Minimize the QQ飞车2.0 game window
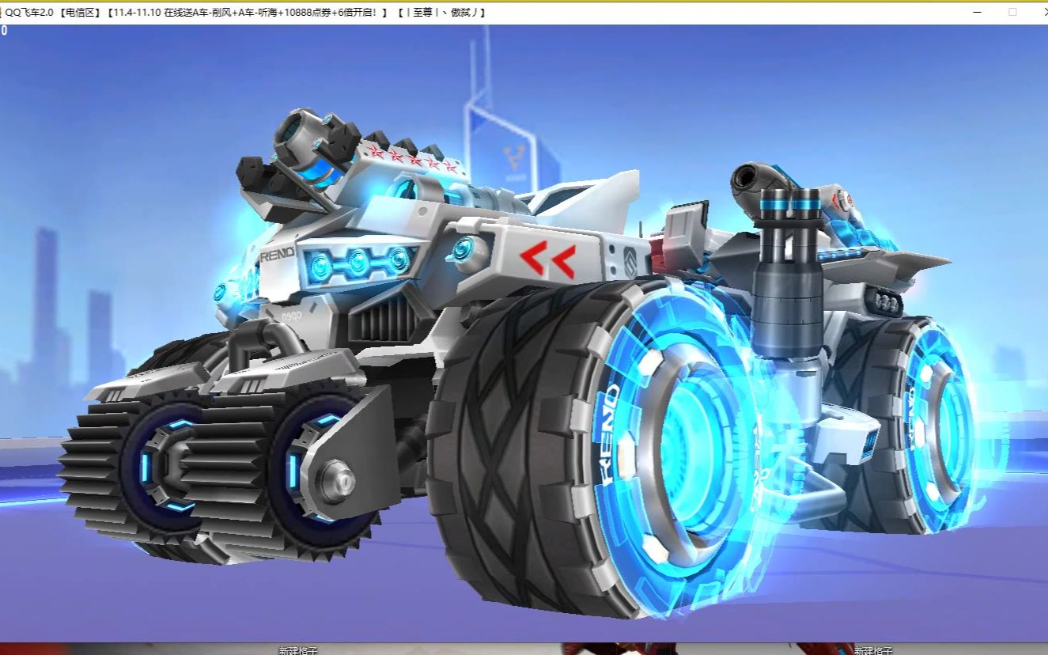Image resolution: width=1048 pixels, height=655 pixels. (x=978, y=13)
